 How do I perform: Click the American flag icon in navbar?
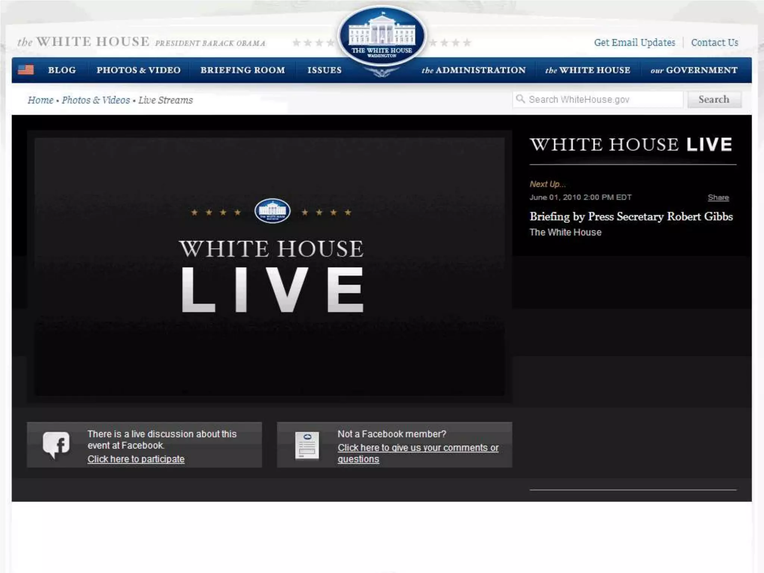click(x=26, y=70)
